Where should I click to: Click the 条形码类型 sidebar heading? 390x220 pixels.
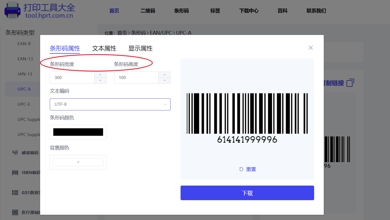(20, 32)
